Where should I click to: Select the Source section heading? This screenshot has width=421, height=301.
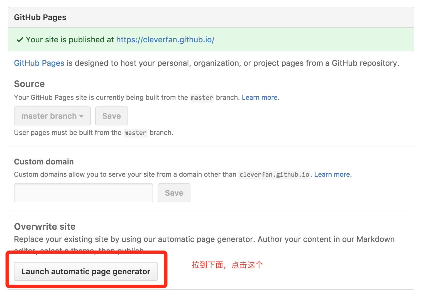[29, 84]
